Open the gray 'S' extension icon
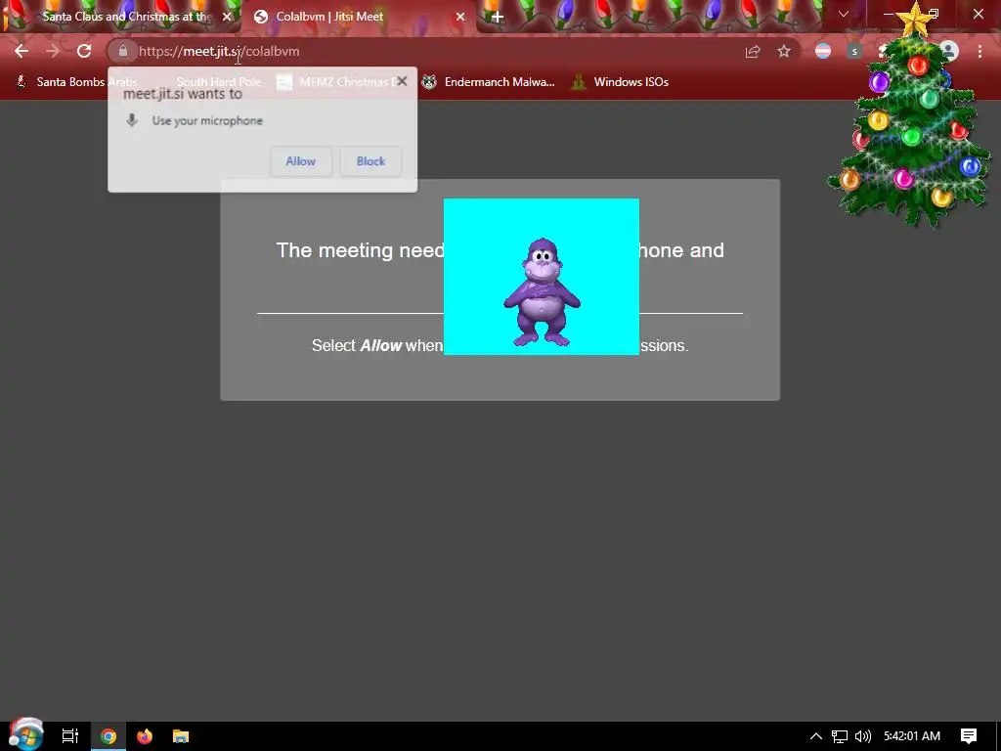 coord(854,51)
